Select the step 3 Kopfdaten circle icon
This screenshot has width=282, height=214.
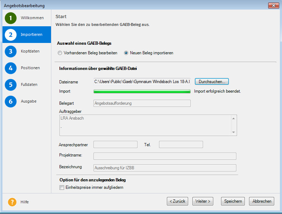(x=11, y=51)
